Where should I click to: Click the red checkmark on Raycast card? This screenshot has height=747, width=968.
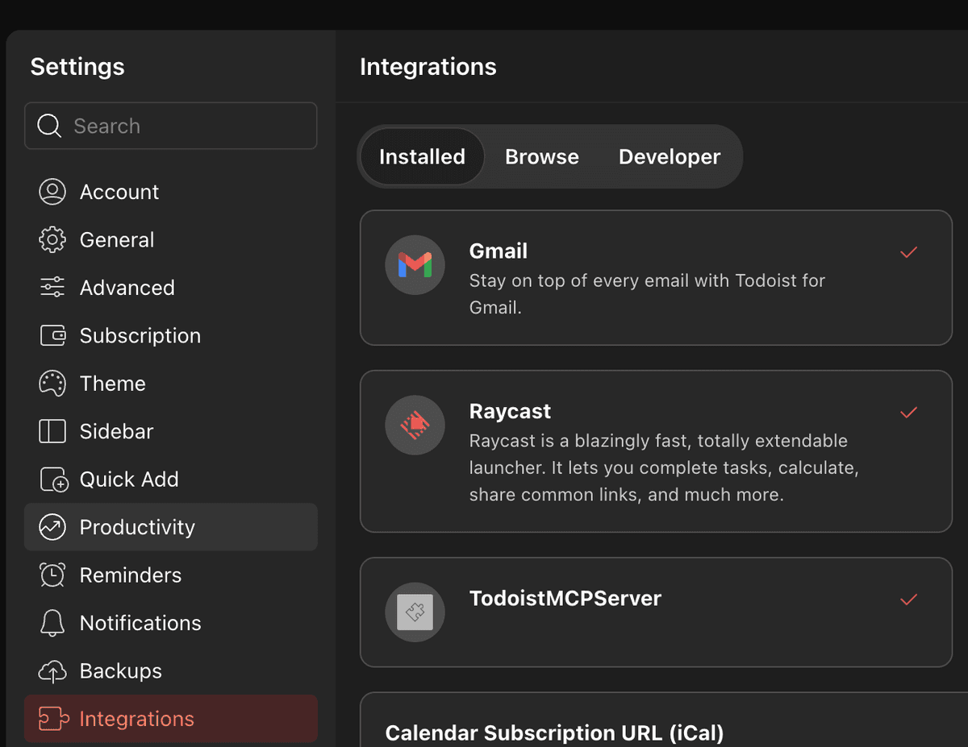tap(909, 413)
